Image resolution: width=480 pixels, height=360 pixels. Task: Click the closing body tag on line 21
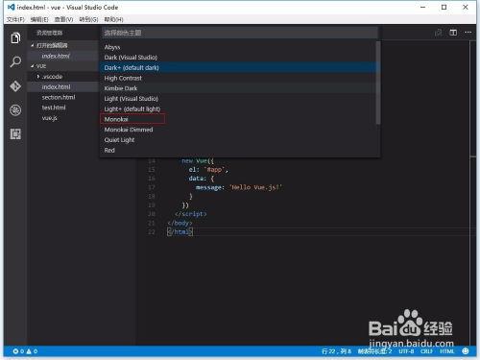pos(180,223)
